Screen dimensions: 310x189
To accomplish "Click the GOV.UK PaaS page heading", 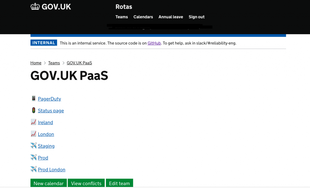I will 69,76.
